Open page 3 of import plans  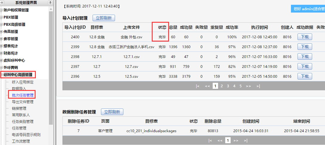228,86
